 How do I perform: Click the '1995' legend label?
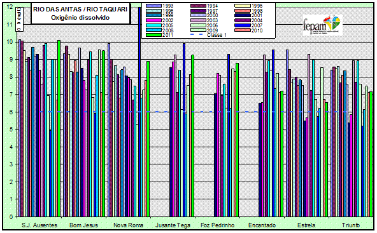(x=257, y=6)
